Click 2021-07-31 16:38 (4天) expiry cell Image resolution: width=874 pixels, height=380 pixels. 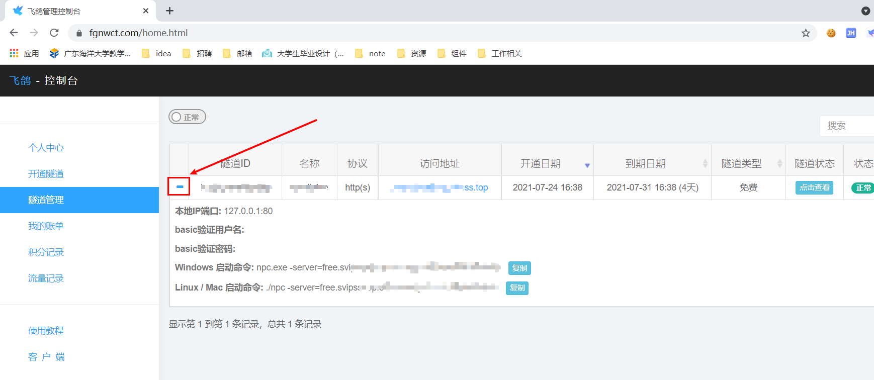tap(653, 187)
